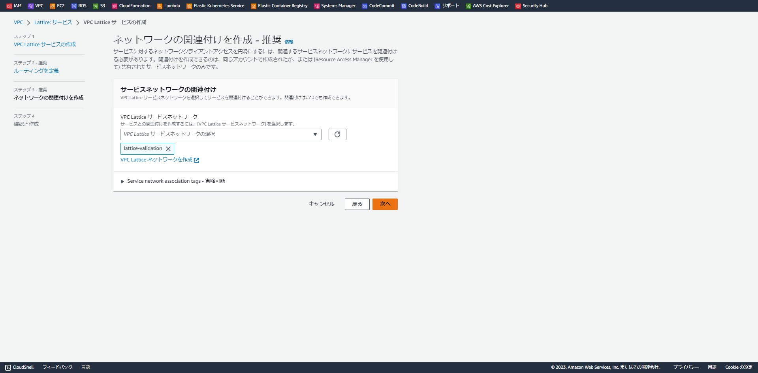Click the VPC Lattice サービスの作成 breadcrumb text
Image resolution: width=758 pixels, height=373 pixels.
point(115,22)
